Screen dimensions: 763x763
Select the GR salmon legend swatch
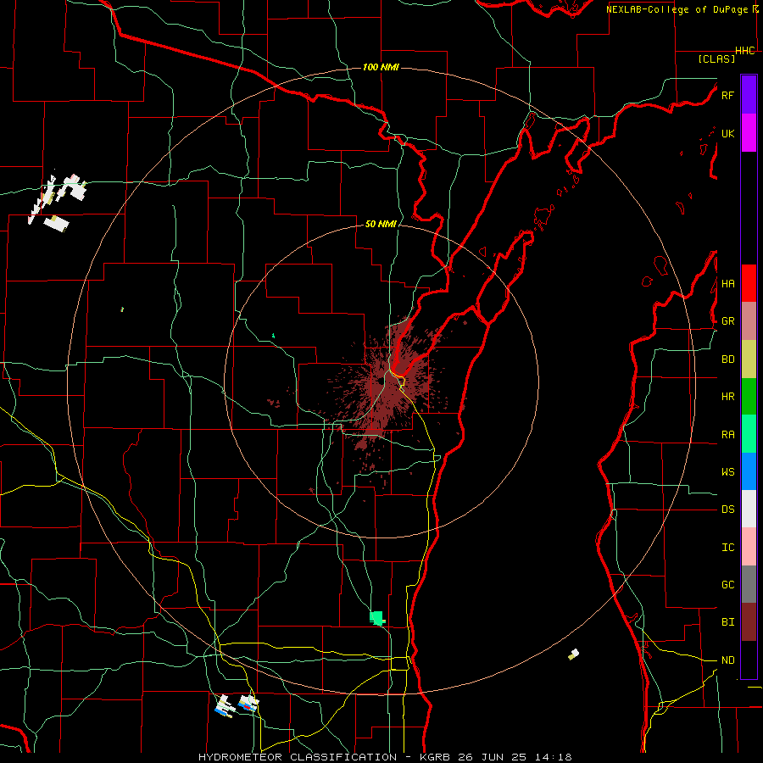click(749, 320)
